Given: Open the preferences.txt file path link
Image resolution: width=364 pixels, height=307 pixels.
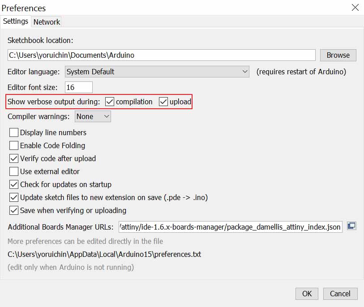Looking at the screenshot, I should coord(104,254).
